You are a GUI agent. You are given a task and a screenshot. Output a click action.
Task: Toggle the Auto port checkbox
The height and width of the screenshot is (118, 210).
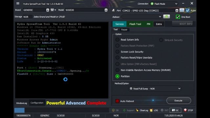(x=188, y=10)
